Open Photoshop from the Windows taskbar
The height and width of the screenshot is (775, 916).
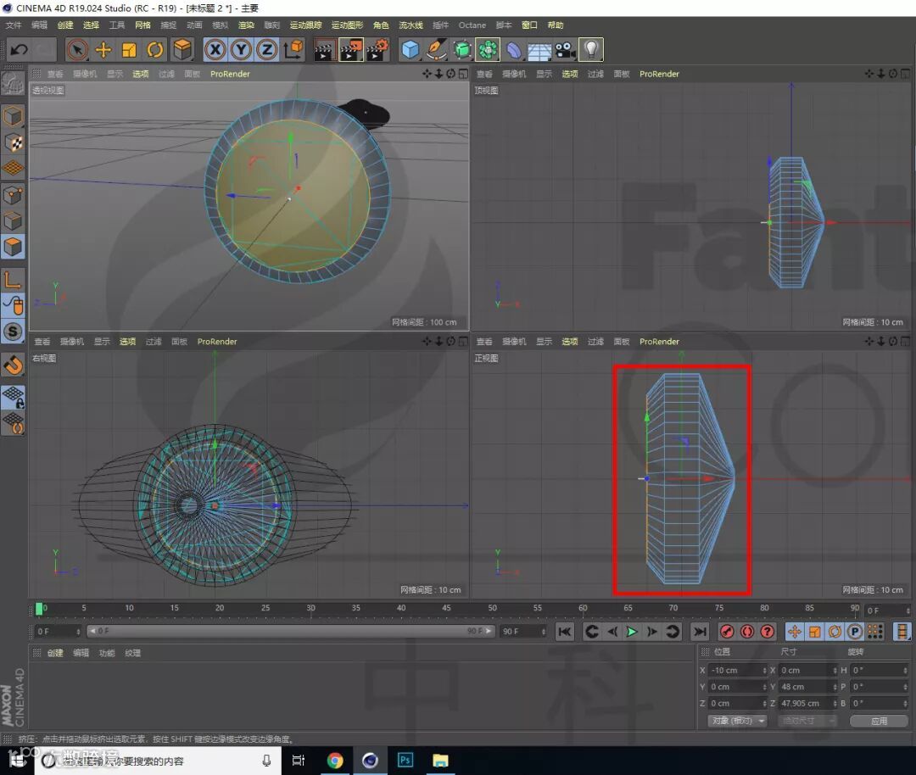pyautogui.click(x=405, y=760)
